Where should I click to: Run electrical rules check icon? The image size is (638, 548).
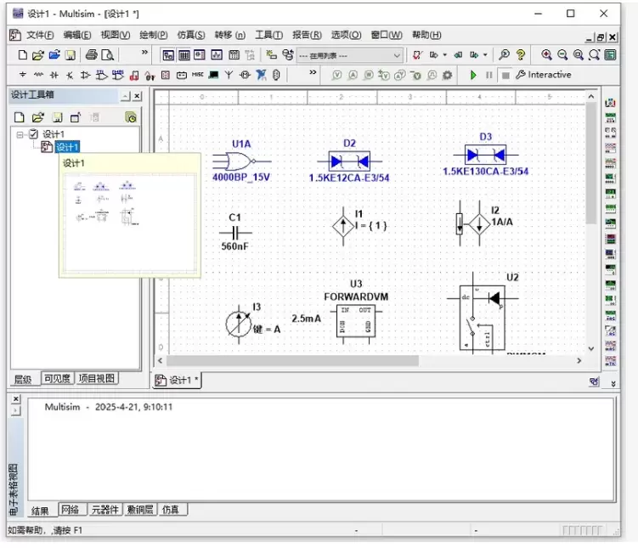pos(417,55)
